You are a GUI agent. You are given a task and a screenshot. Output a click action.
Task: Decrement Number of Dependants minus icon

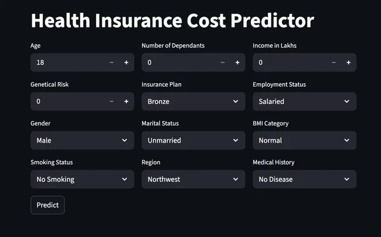click(x=223, y=62)
